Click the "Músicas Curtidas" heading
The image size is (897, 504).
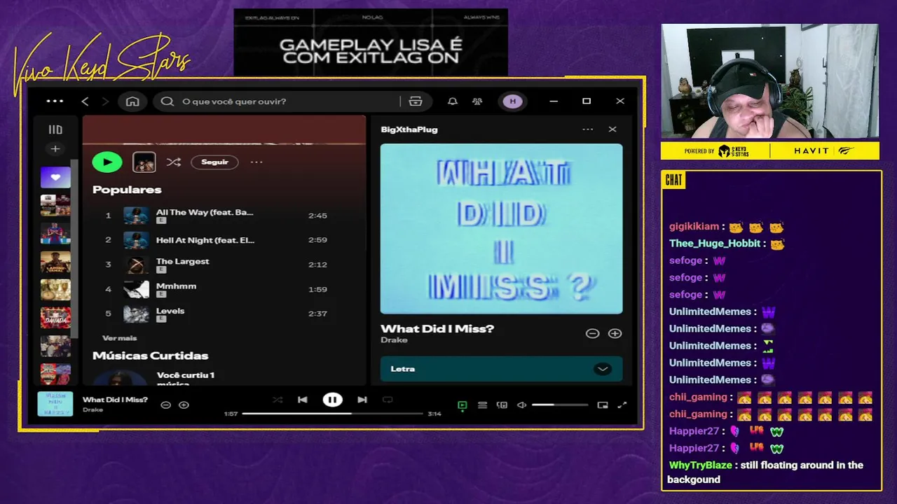click(x=150, y=356)
